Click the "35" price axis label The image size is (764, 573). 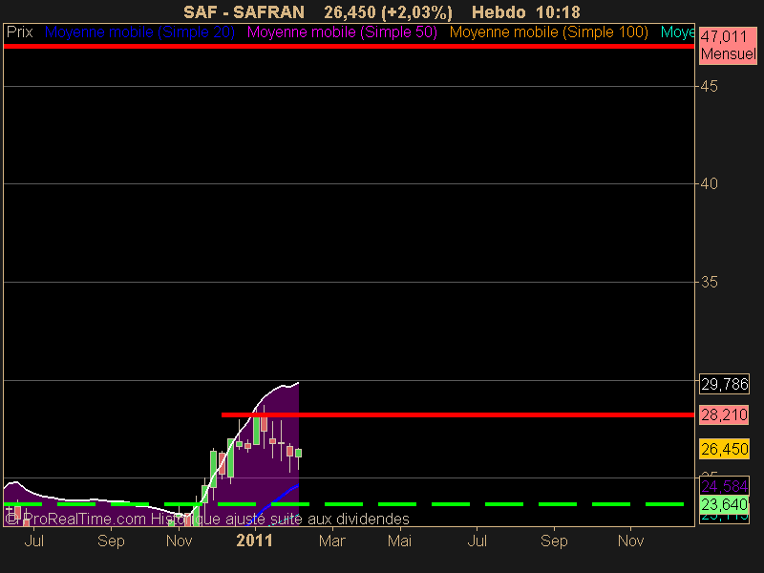[709, 282]
